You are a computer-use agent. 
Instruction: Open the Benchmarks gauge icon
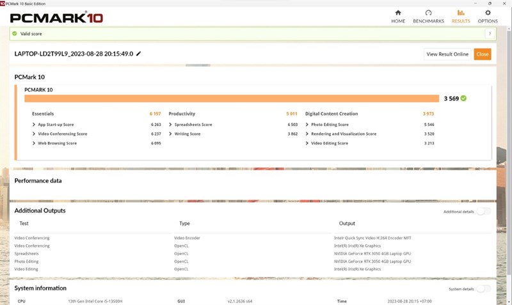tap(428, 13)
